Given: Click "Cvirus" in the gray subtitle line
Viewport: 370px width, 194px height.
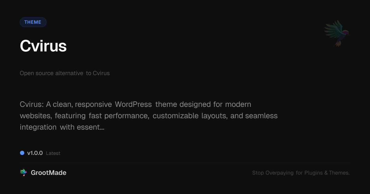Looking at the screenshot, I should pos(101,73).
